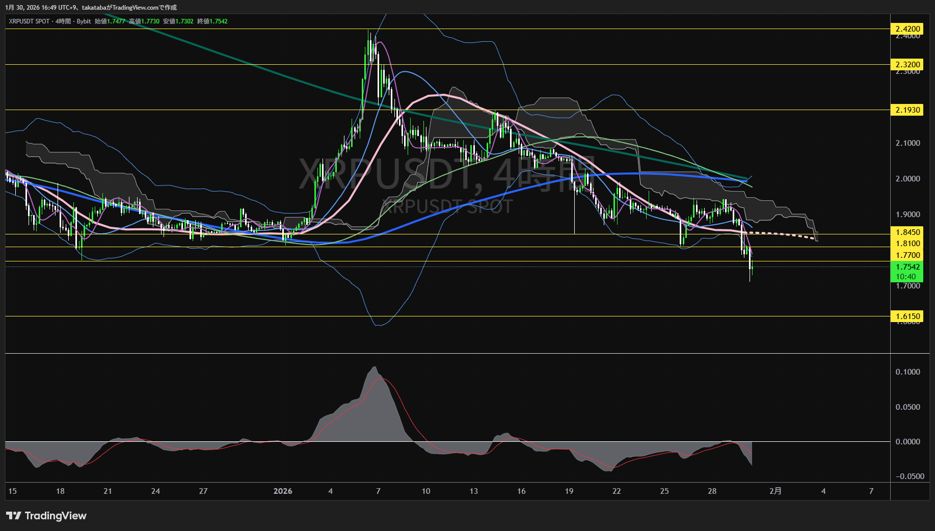Select the 1.6150 support level label
This screenshot has width=935, height=531.
point(907,316)
